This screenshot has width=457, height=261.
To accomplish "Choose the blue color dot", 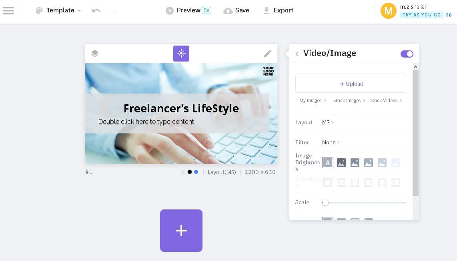I will tap(196, 172).
